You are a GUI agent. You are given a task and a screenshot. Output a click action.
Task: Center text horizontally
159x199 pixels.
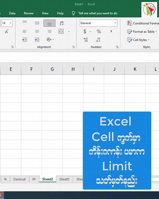37,31
